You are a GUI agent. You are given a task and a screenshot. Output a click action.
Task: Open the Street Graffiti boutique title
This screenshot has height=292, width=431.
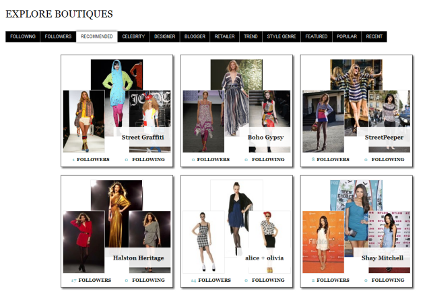tap(143, 137)
